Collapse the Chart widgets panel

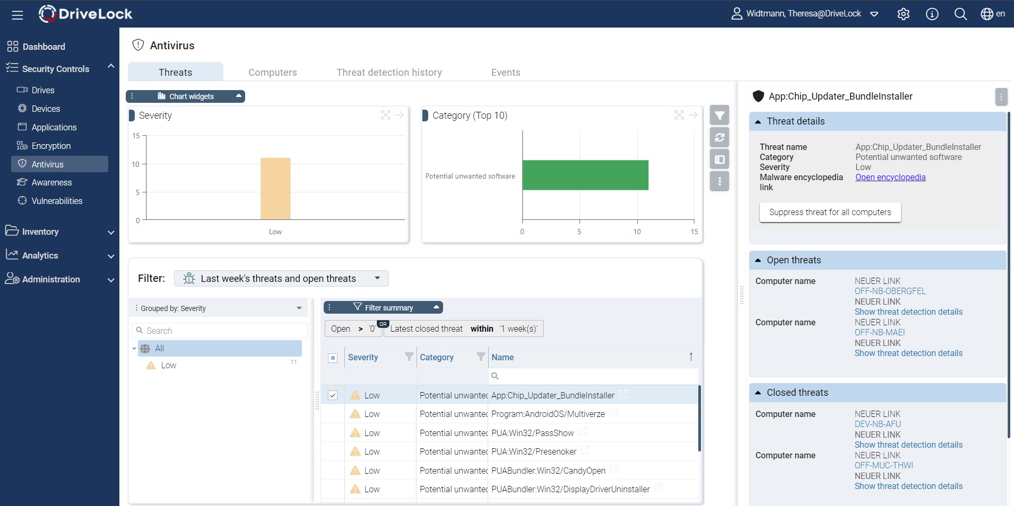point(239,96)
